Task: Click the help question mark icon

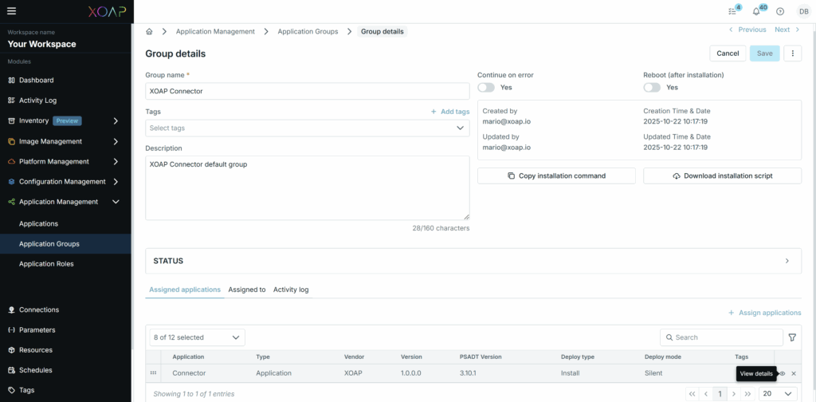Action: 780,11
